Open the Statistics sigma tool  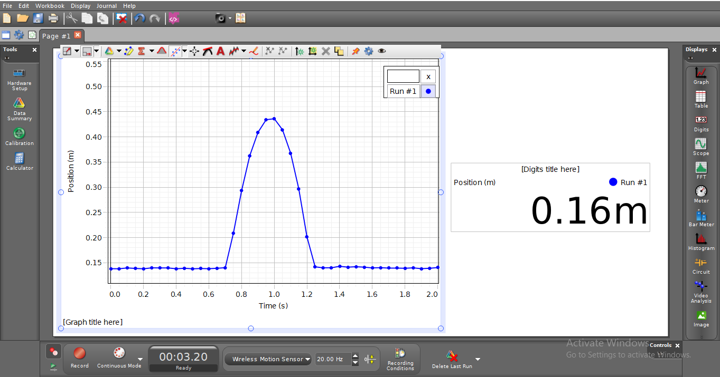(x=142, y=51)
